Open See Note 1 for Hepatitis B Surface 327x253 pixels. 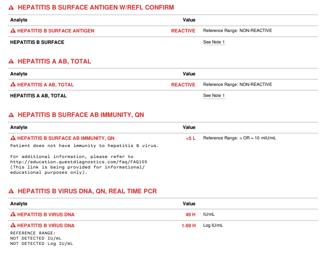214,42
